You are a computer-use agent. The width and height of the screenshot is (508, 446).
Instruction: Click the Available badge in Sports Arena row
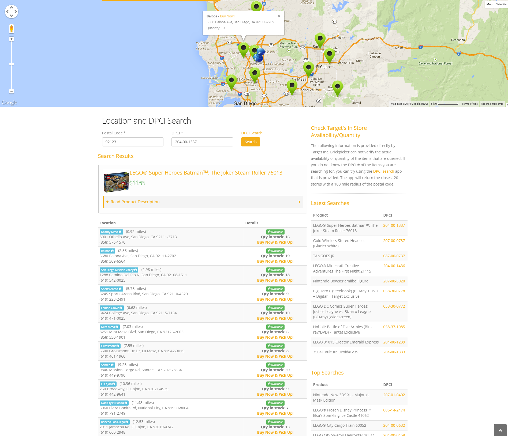pos(275,289)
